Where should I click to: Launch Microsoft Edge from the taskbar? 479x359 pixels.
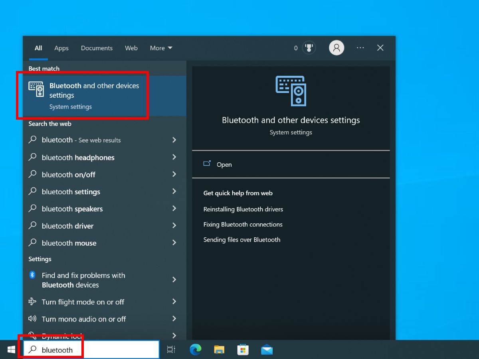195,350
